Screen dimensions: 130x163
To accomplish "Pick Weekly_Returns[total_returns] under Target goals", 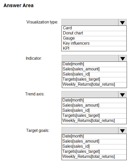I will click(94, 157).
